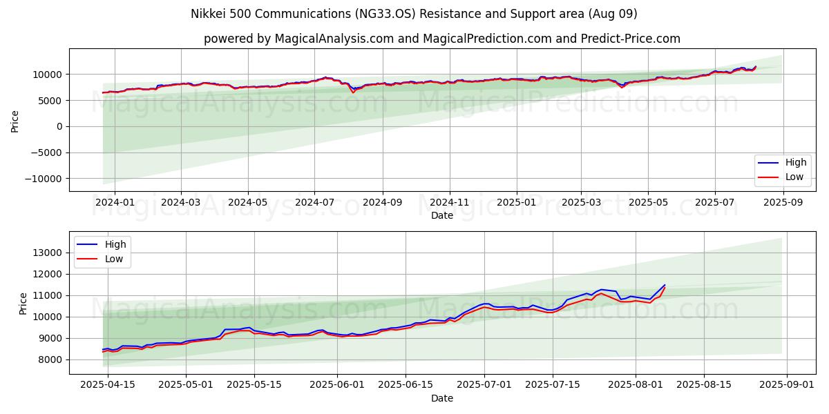Viewport: 829px width, 414px height.
Task: Click the '2025-07-15' date tick label
Action: pyautogui.click(x=551, y=386)
